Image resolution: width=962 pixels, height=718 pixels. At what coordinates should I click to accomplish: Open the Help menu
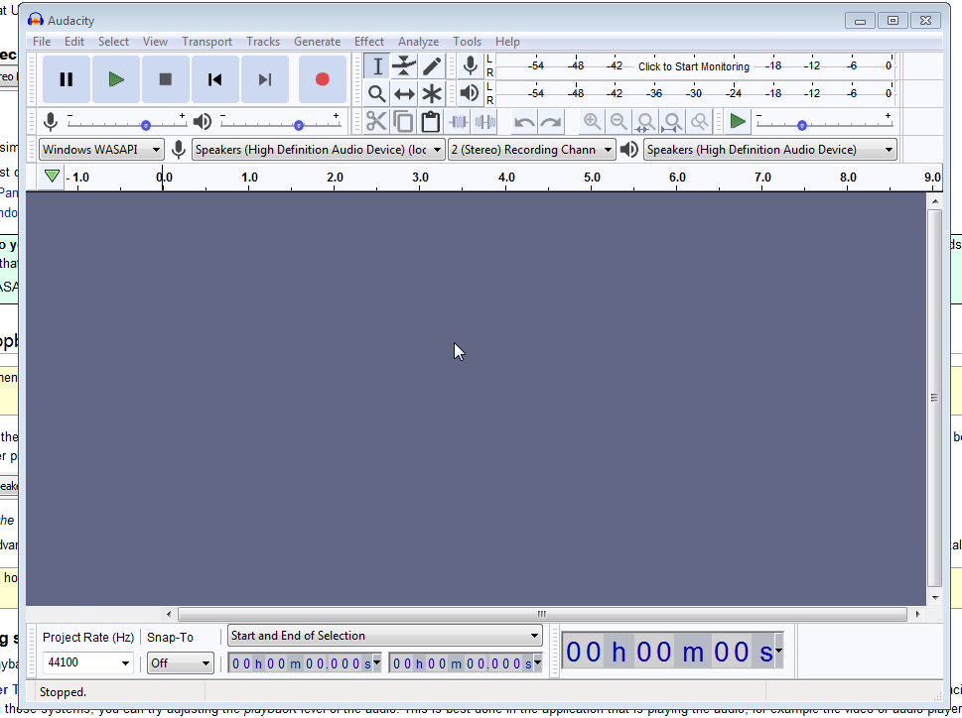click(x=507, y=42)
